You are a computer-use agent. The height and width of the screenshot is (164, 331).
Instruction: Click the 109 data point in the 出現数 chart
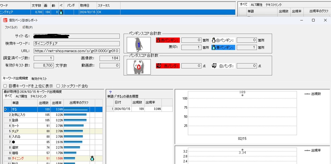pyautogui.click(x=242, y=95)
